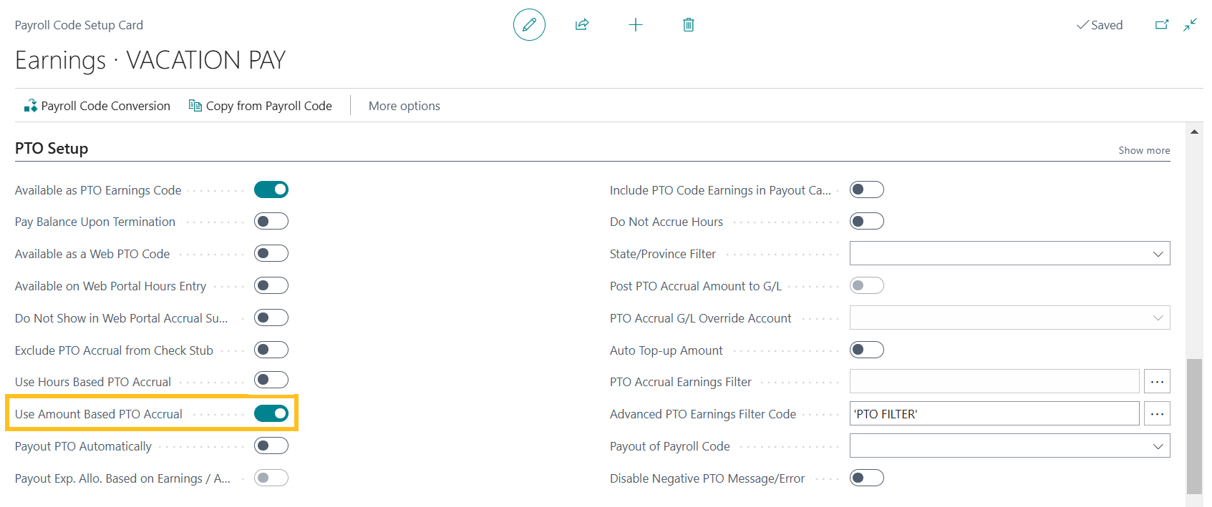Click the Edit pencil icon
The width and height of the screenshot is (1212, 507).
(529, 25)
